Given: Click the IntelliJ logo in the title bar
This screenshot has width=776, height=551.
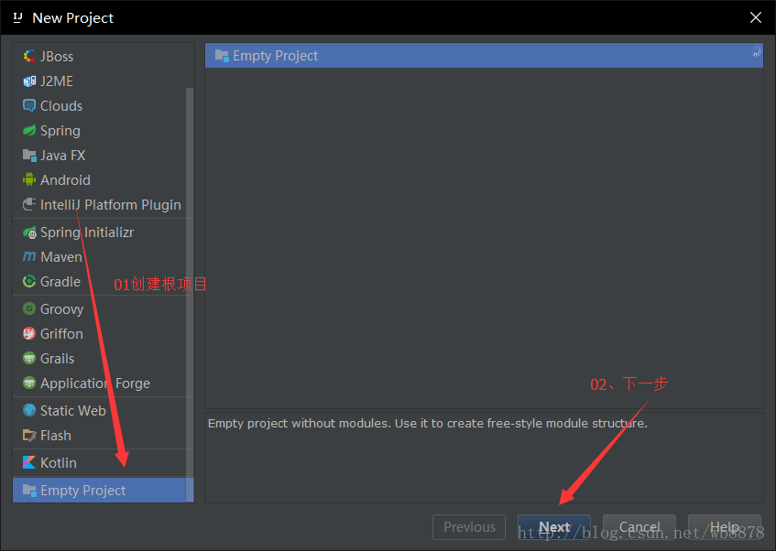Looking at the screenshot, I should pyautogui.click(x=17, y=17).
